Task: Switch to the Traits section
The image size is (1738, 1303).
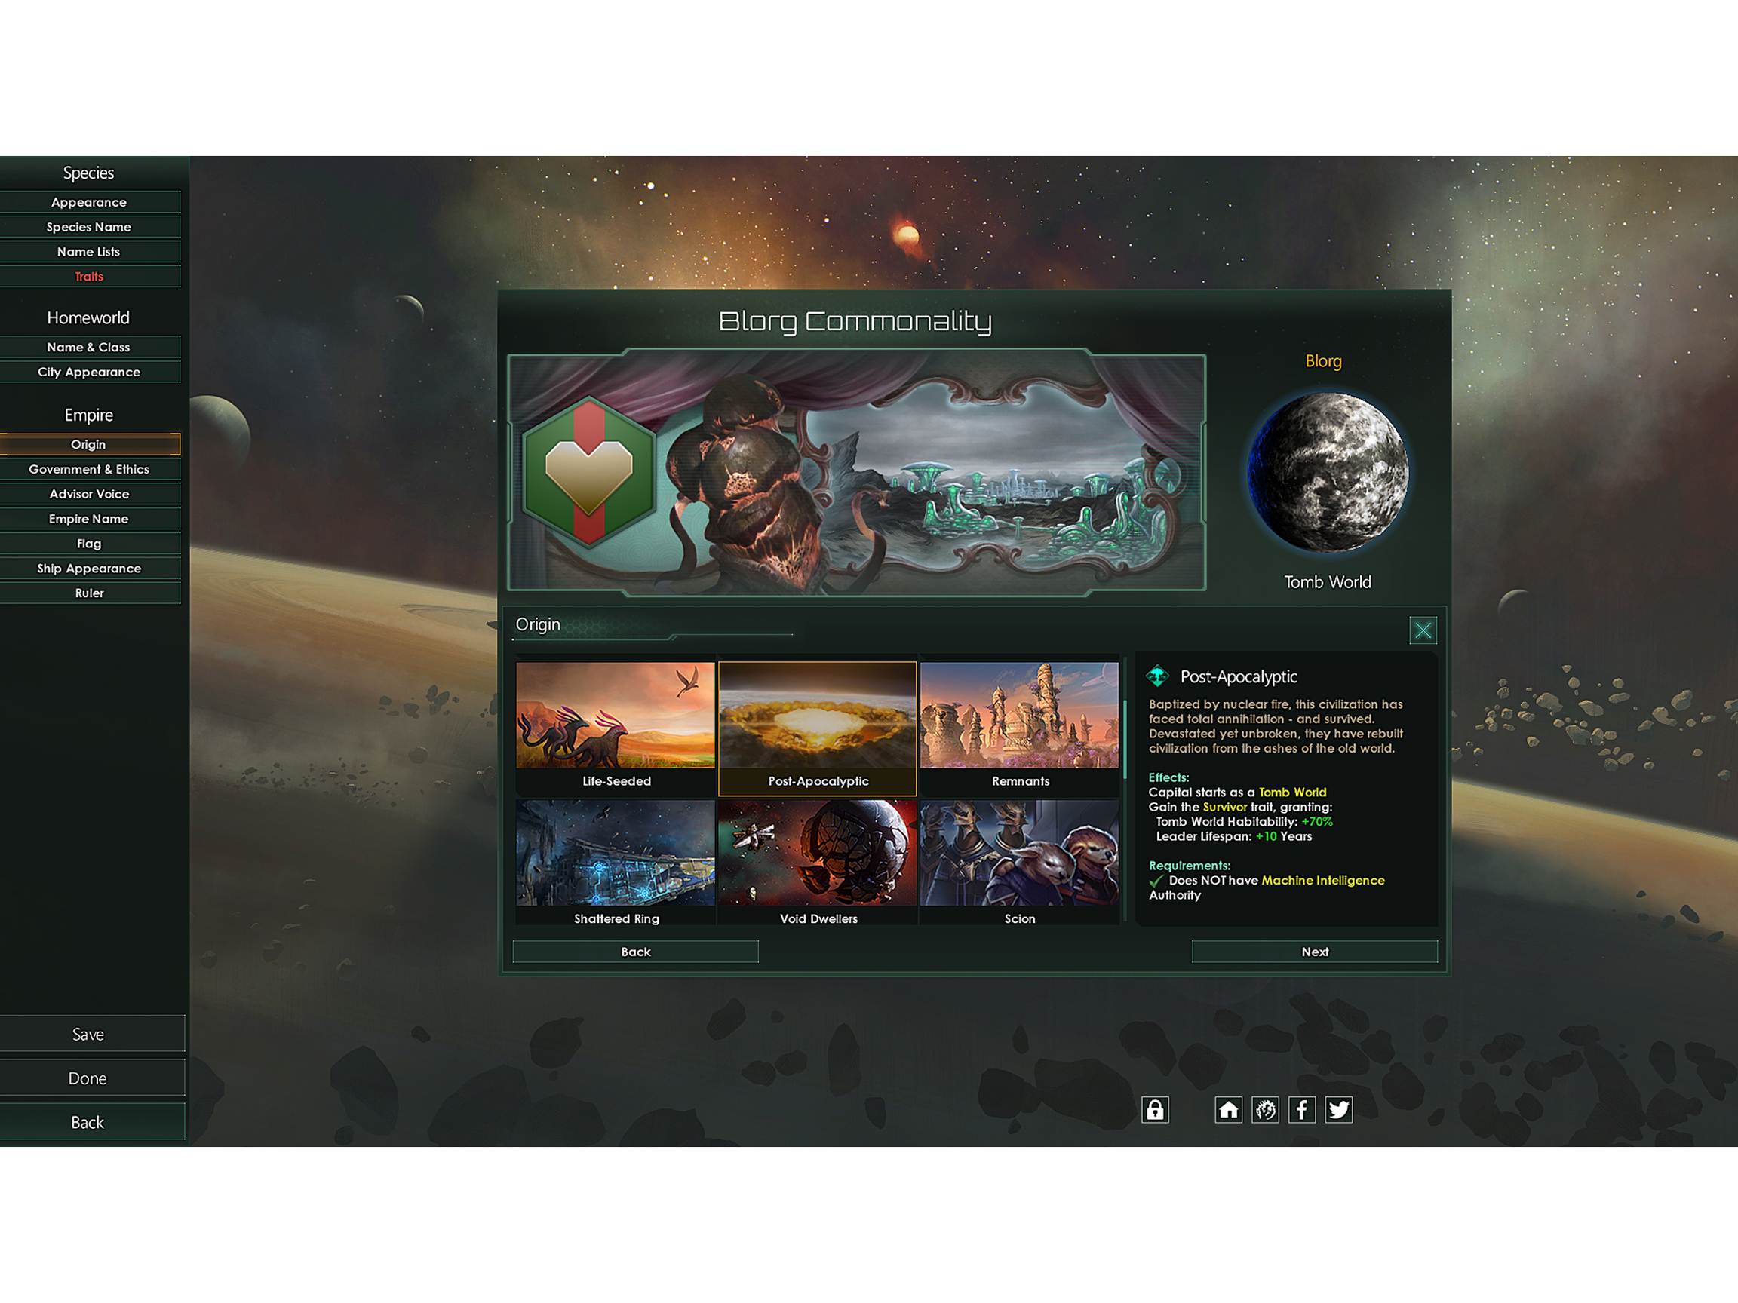Action: click(89, 277)
